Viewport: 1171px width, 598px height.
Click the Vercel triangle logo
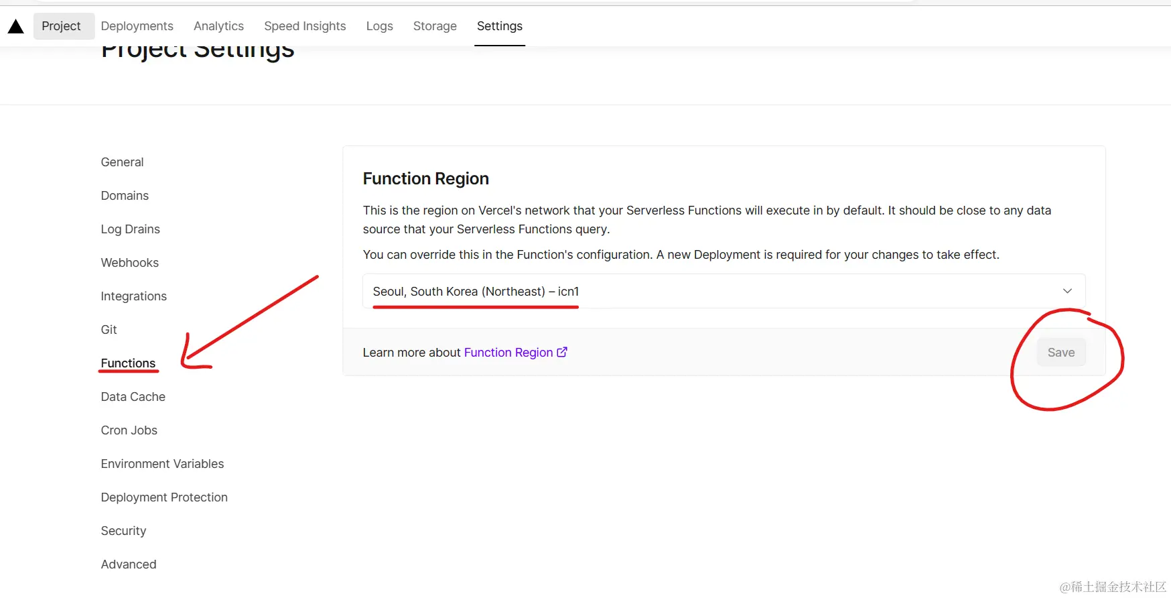click(x=16, y=27)
